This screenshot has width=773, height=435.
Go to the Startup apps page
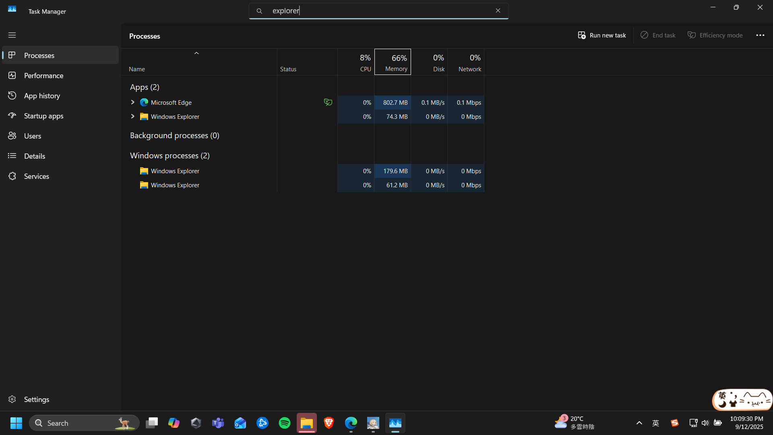click(60, 116)
